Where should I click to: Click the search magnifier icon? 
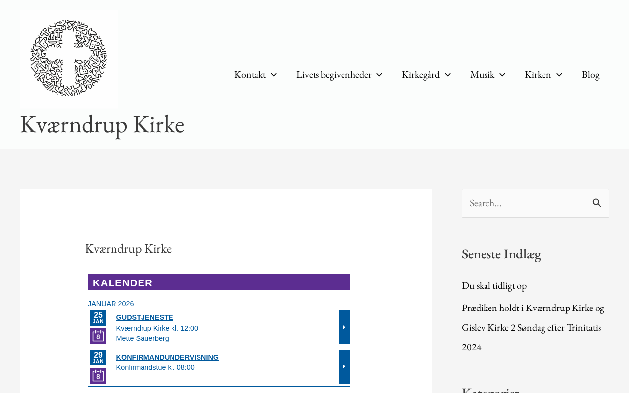pos(597,203)
